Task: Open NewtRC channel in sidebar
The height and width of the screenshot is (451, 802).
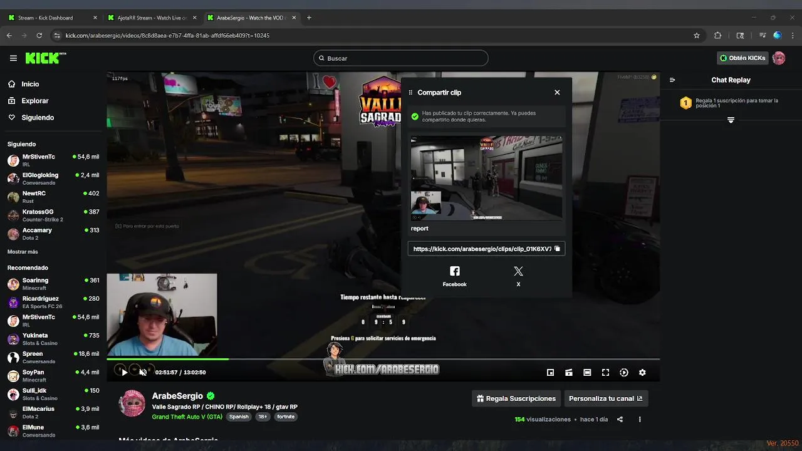Action: point(53,197)
